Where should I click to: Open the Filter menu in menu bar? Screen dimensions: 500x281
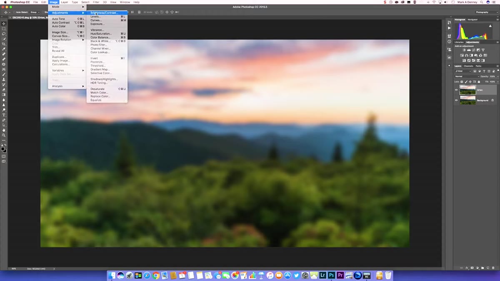tap(96, 2)
